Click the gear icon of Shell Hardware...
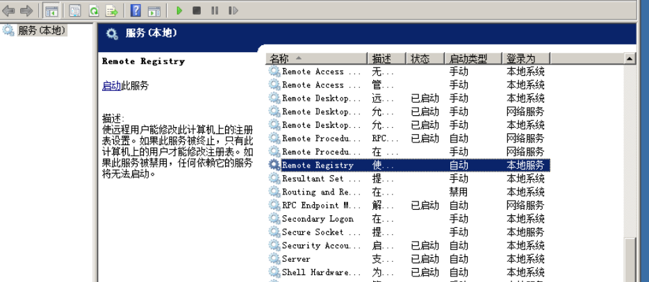Image resolution: width=649 pixels, height=282 pixels. (274, 272)
